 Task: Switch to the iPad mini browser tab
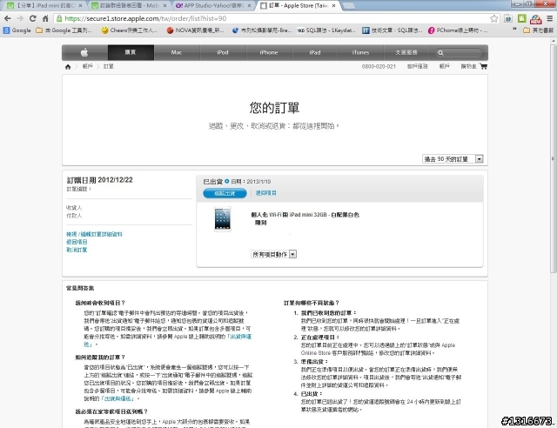point(44,5)
